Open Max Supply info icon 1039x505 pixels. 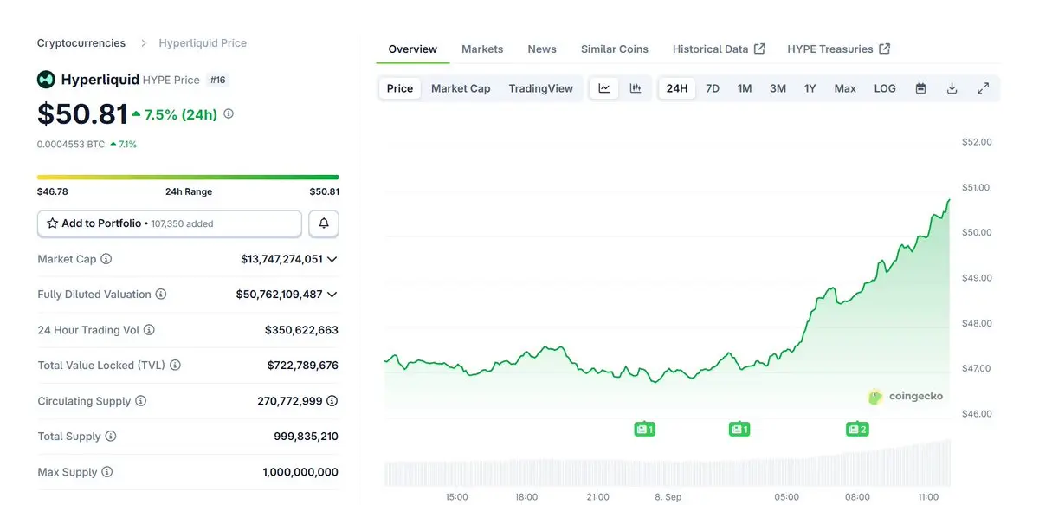107,472
